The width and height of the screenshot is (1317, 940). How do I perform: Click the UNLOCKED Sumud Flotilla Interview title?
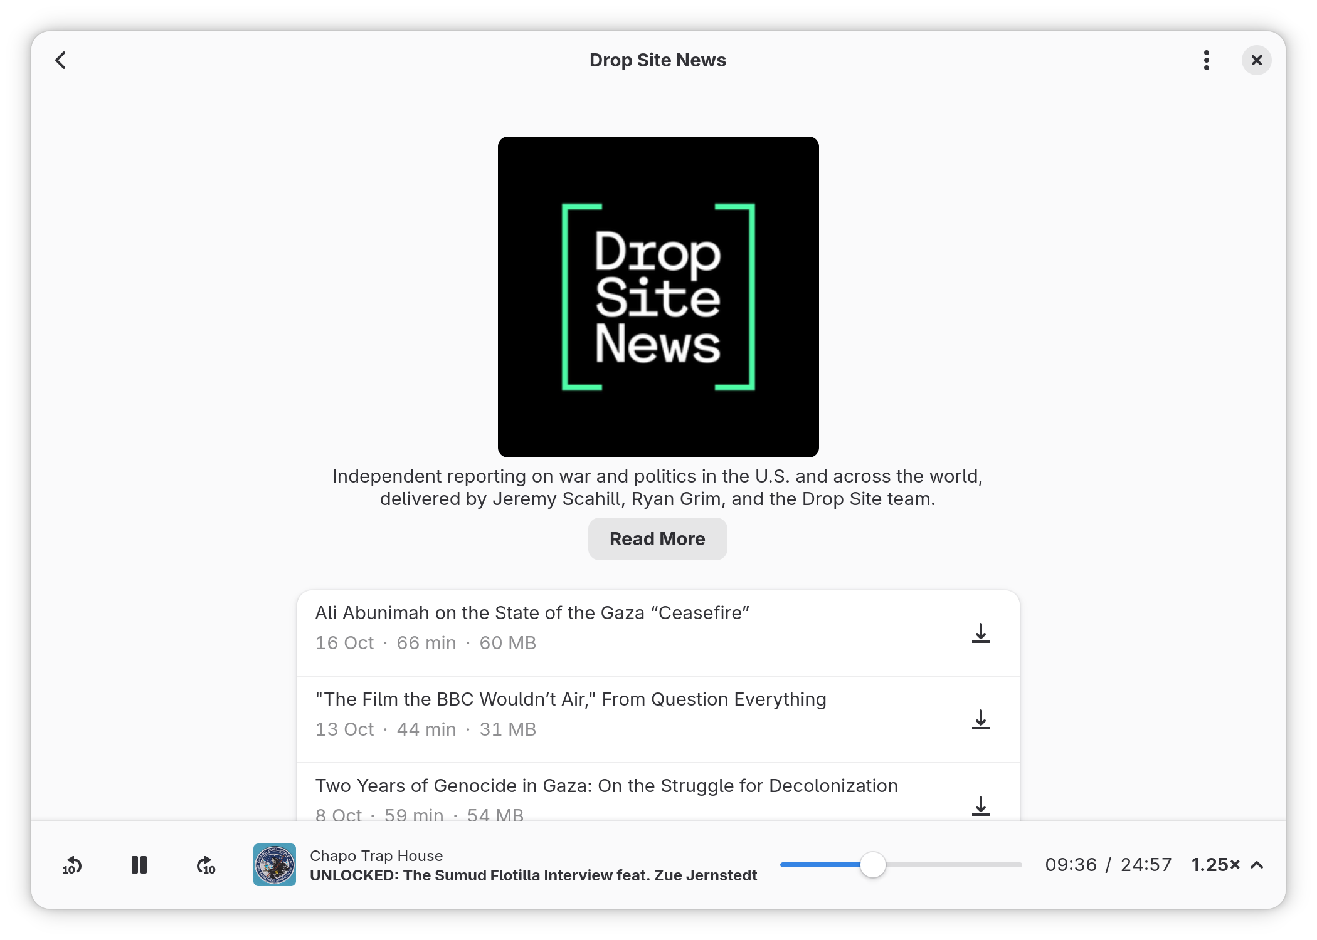533,875
